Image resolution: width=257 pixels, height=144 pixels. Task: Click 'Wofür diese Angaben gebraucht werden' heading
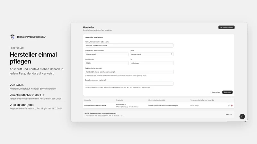[100, 113]
